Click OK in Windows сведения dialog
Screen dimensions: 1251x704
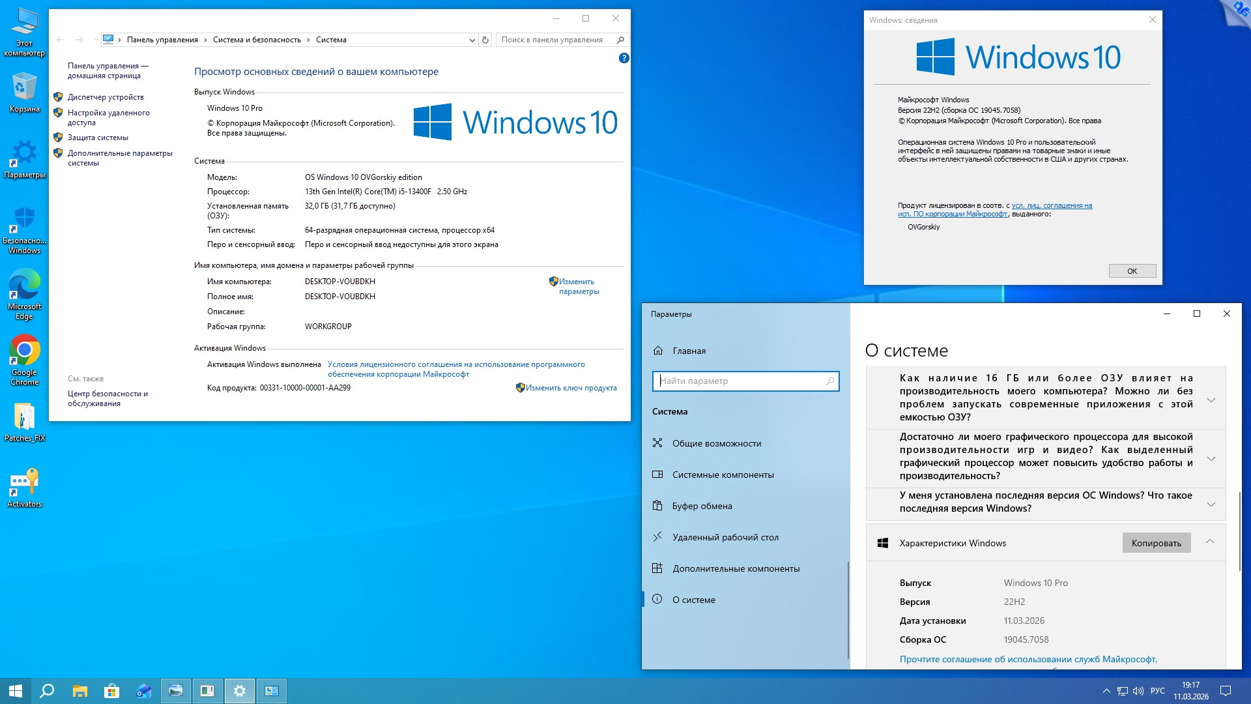click(x=1132, y=271)
